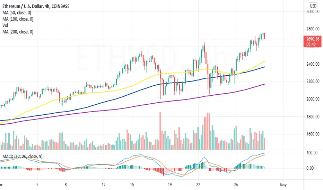Select the 26 date on time axis
323x190 pixels.
[236, 185]
